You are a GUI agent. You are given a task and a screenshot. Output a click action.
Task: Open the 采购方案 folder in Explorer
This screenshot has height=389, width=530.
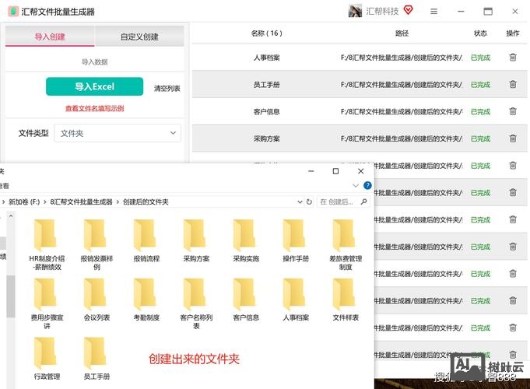(196, 240)
